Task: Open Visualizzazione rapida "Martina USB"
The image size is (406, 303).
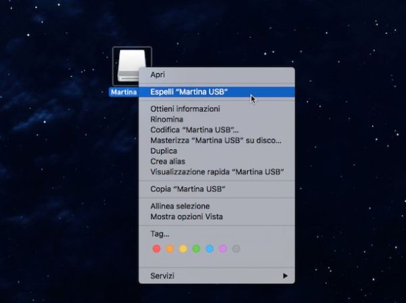Action: pyautogui.click(x=217, y=172)
